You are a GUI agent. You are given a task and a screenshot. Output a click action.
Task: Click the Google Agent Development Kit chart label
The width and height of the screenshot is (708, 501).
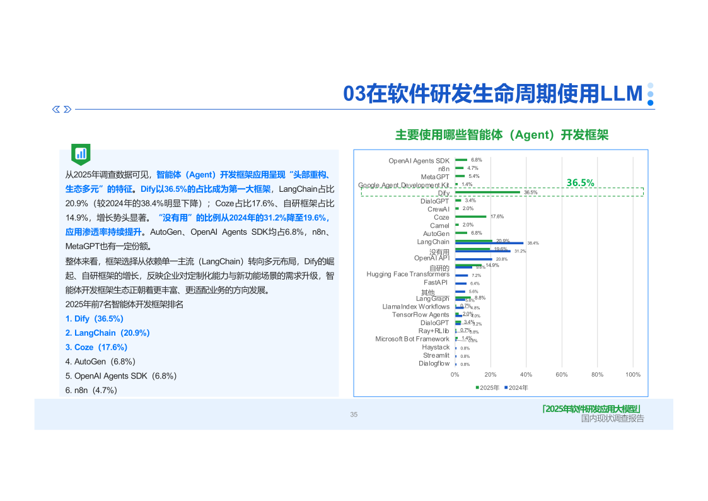(403, 186)
